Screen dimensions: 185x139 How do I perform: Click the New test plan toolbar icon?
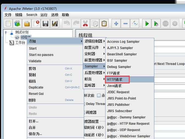(8, 23)
